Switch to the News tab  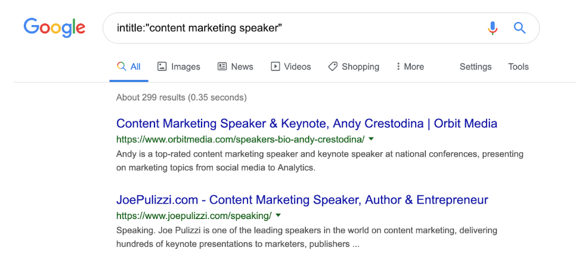pyautogui.click(x=235, y=67)
